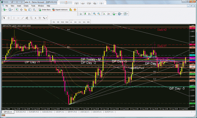Screen dimensions: 197x118
Task: Expand the Profiles dropdown arrow
Action: [x=12, y=10]
